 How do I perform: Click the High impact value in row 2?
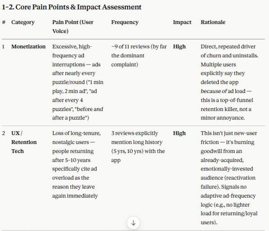click(x=179, y=133)
